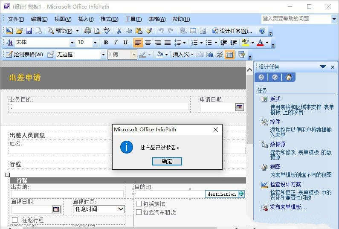The height and width of the screenshot is (229, 339).
Task: Open the border style 无边框 dropdown
Action: click(x=103, y=55)
